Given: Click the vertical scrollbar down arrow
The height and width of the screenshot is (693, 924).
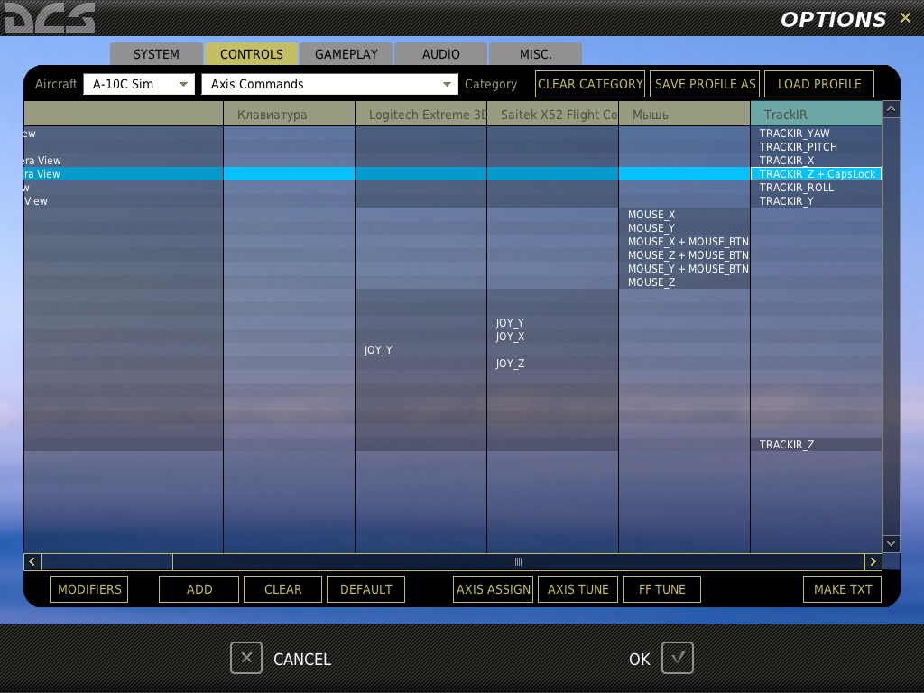Looking at the screenshot, I should click(891, 544).
